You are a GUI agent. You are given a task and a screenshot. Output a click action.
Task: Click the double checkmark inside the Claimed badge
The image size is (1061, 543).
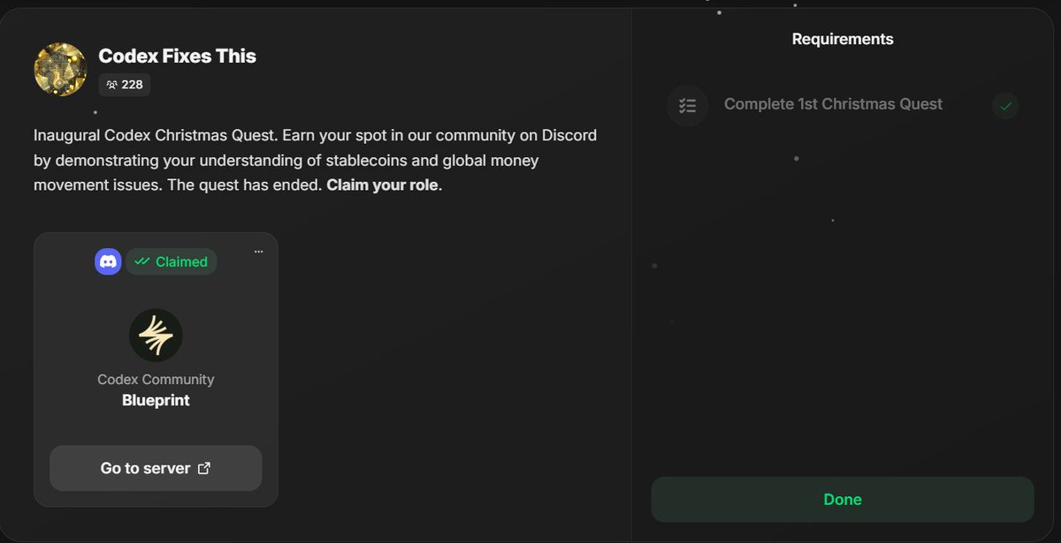click(x=143, y=261)
